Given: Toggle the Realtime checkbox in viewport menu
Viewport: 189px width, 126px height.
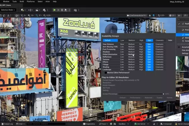Looking at the screenshot, I should [179, 24].
